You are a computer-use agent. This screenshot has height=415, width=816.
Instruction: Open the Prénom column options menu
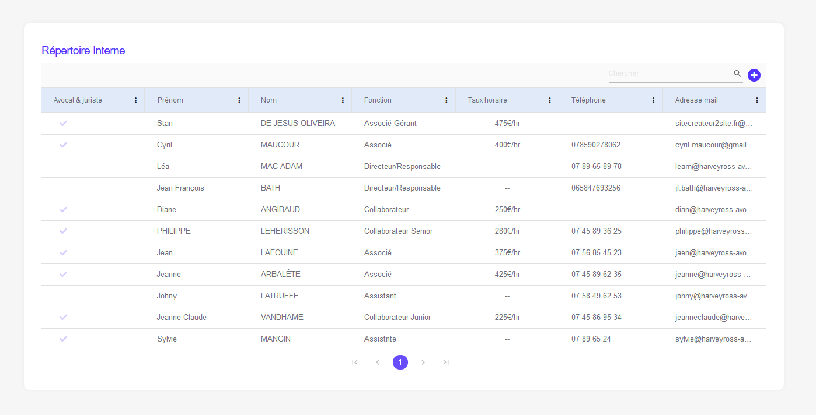tap(239, 100)
